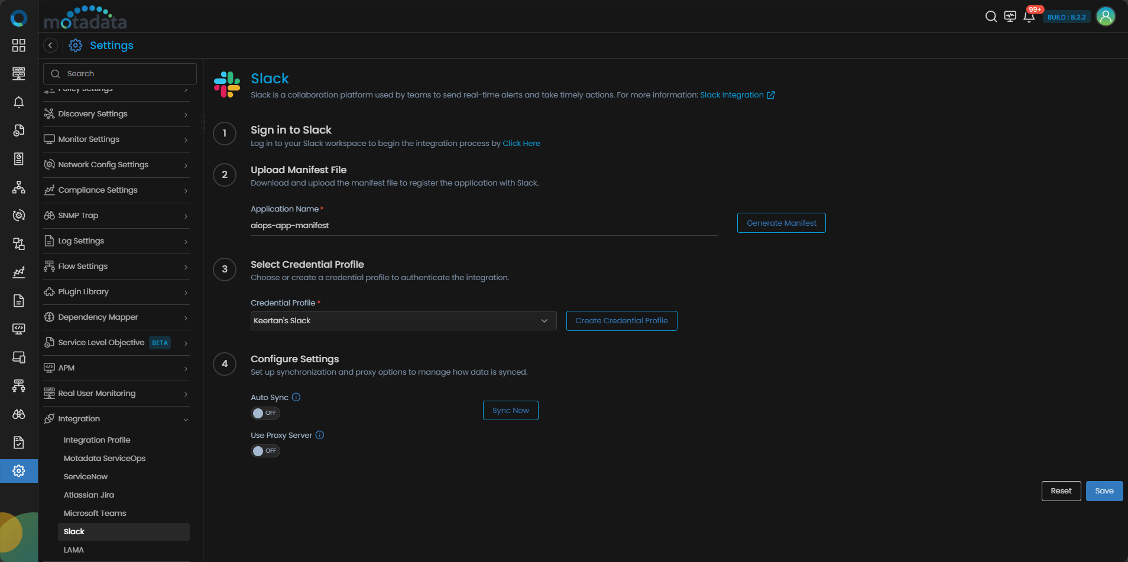Open the Credential Profile dropdown
1128x562 pixels.
click(403, 321)
